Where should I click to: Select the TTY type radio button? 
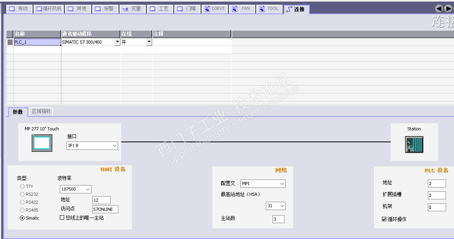22,186
